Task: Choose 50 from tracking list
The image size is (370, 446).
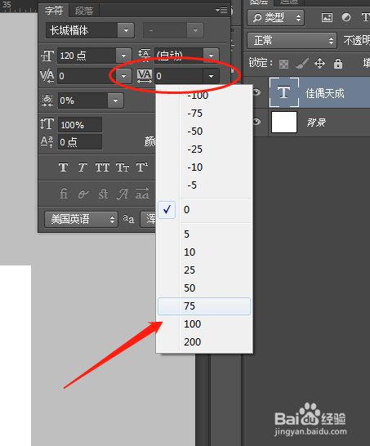Action: coord(204,288)
